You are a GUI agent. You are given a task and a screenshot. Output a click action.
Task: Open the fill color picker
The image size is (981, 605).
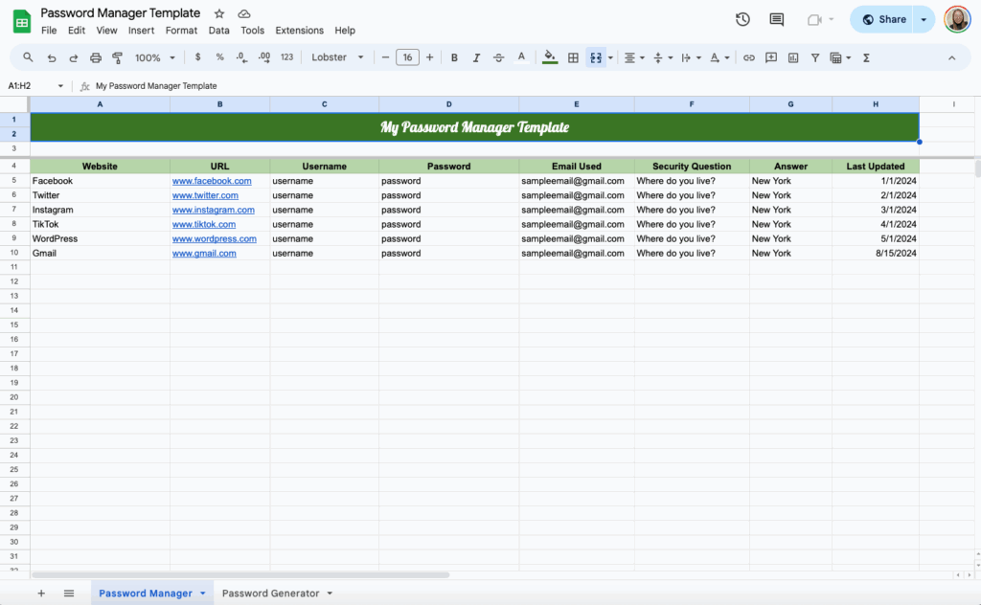[549, 57]
